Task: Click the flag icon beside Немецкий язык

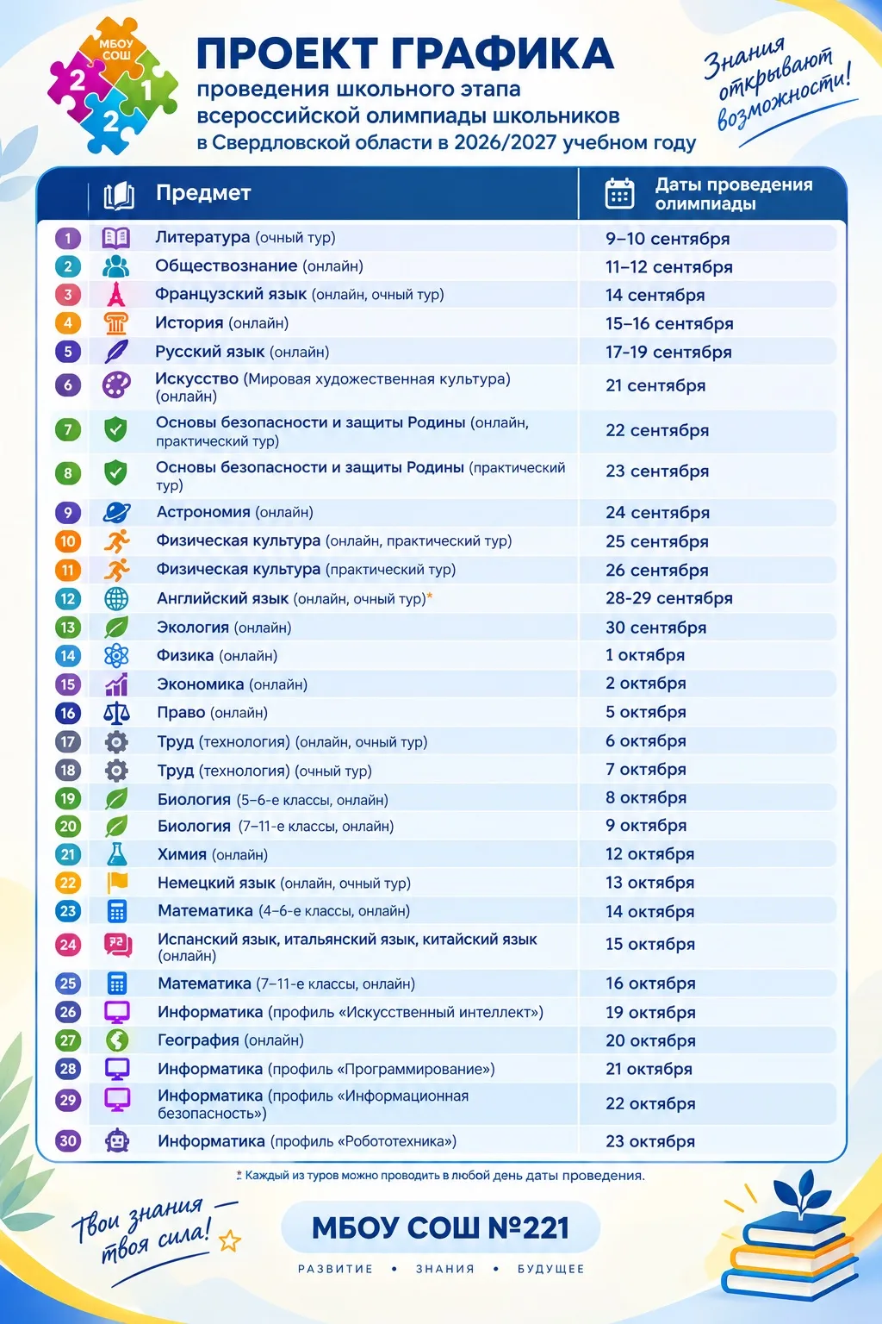Action: click(x=116, y=883)
